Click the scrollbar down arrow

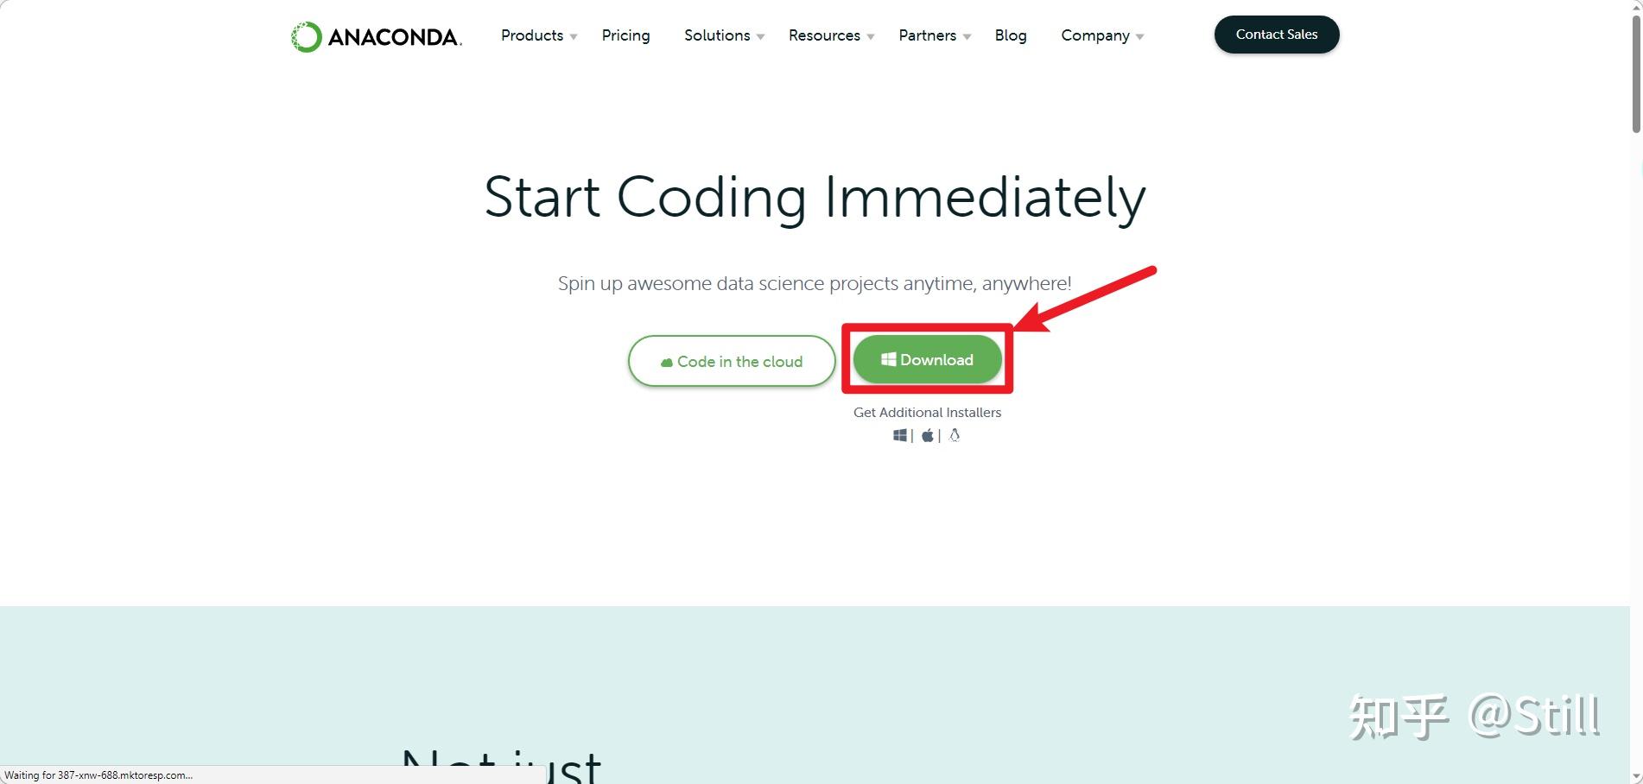pos(1636,777)
